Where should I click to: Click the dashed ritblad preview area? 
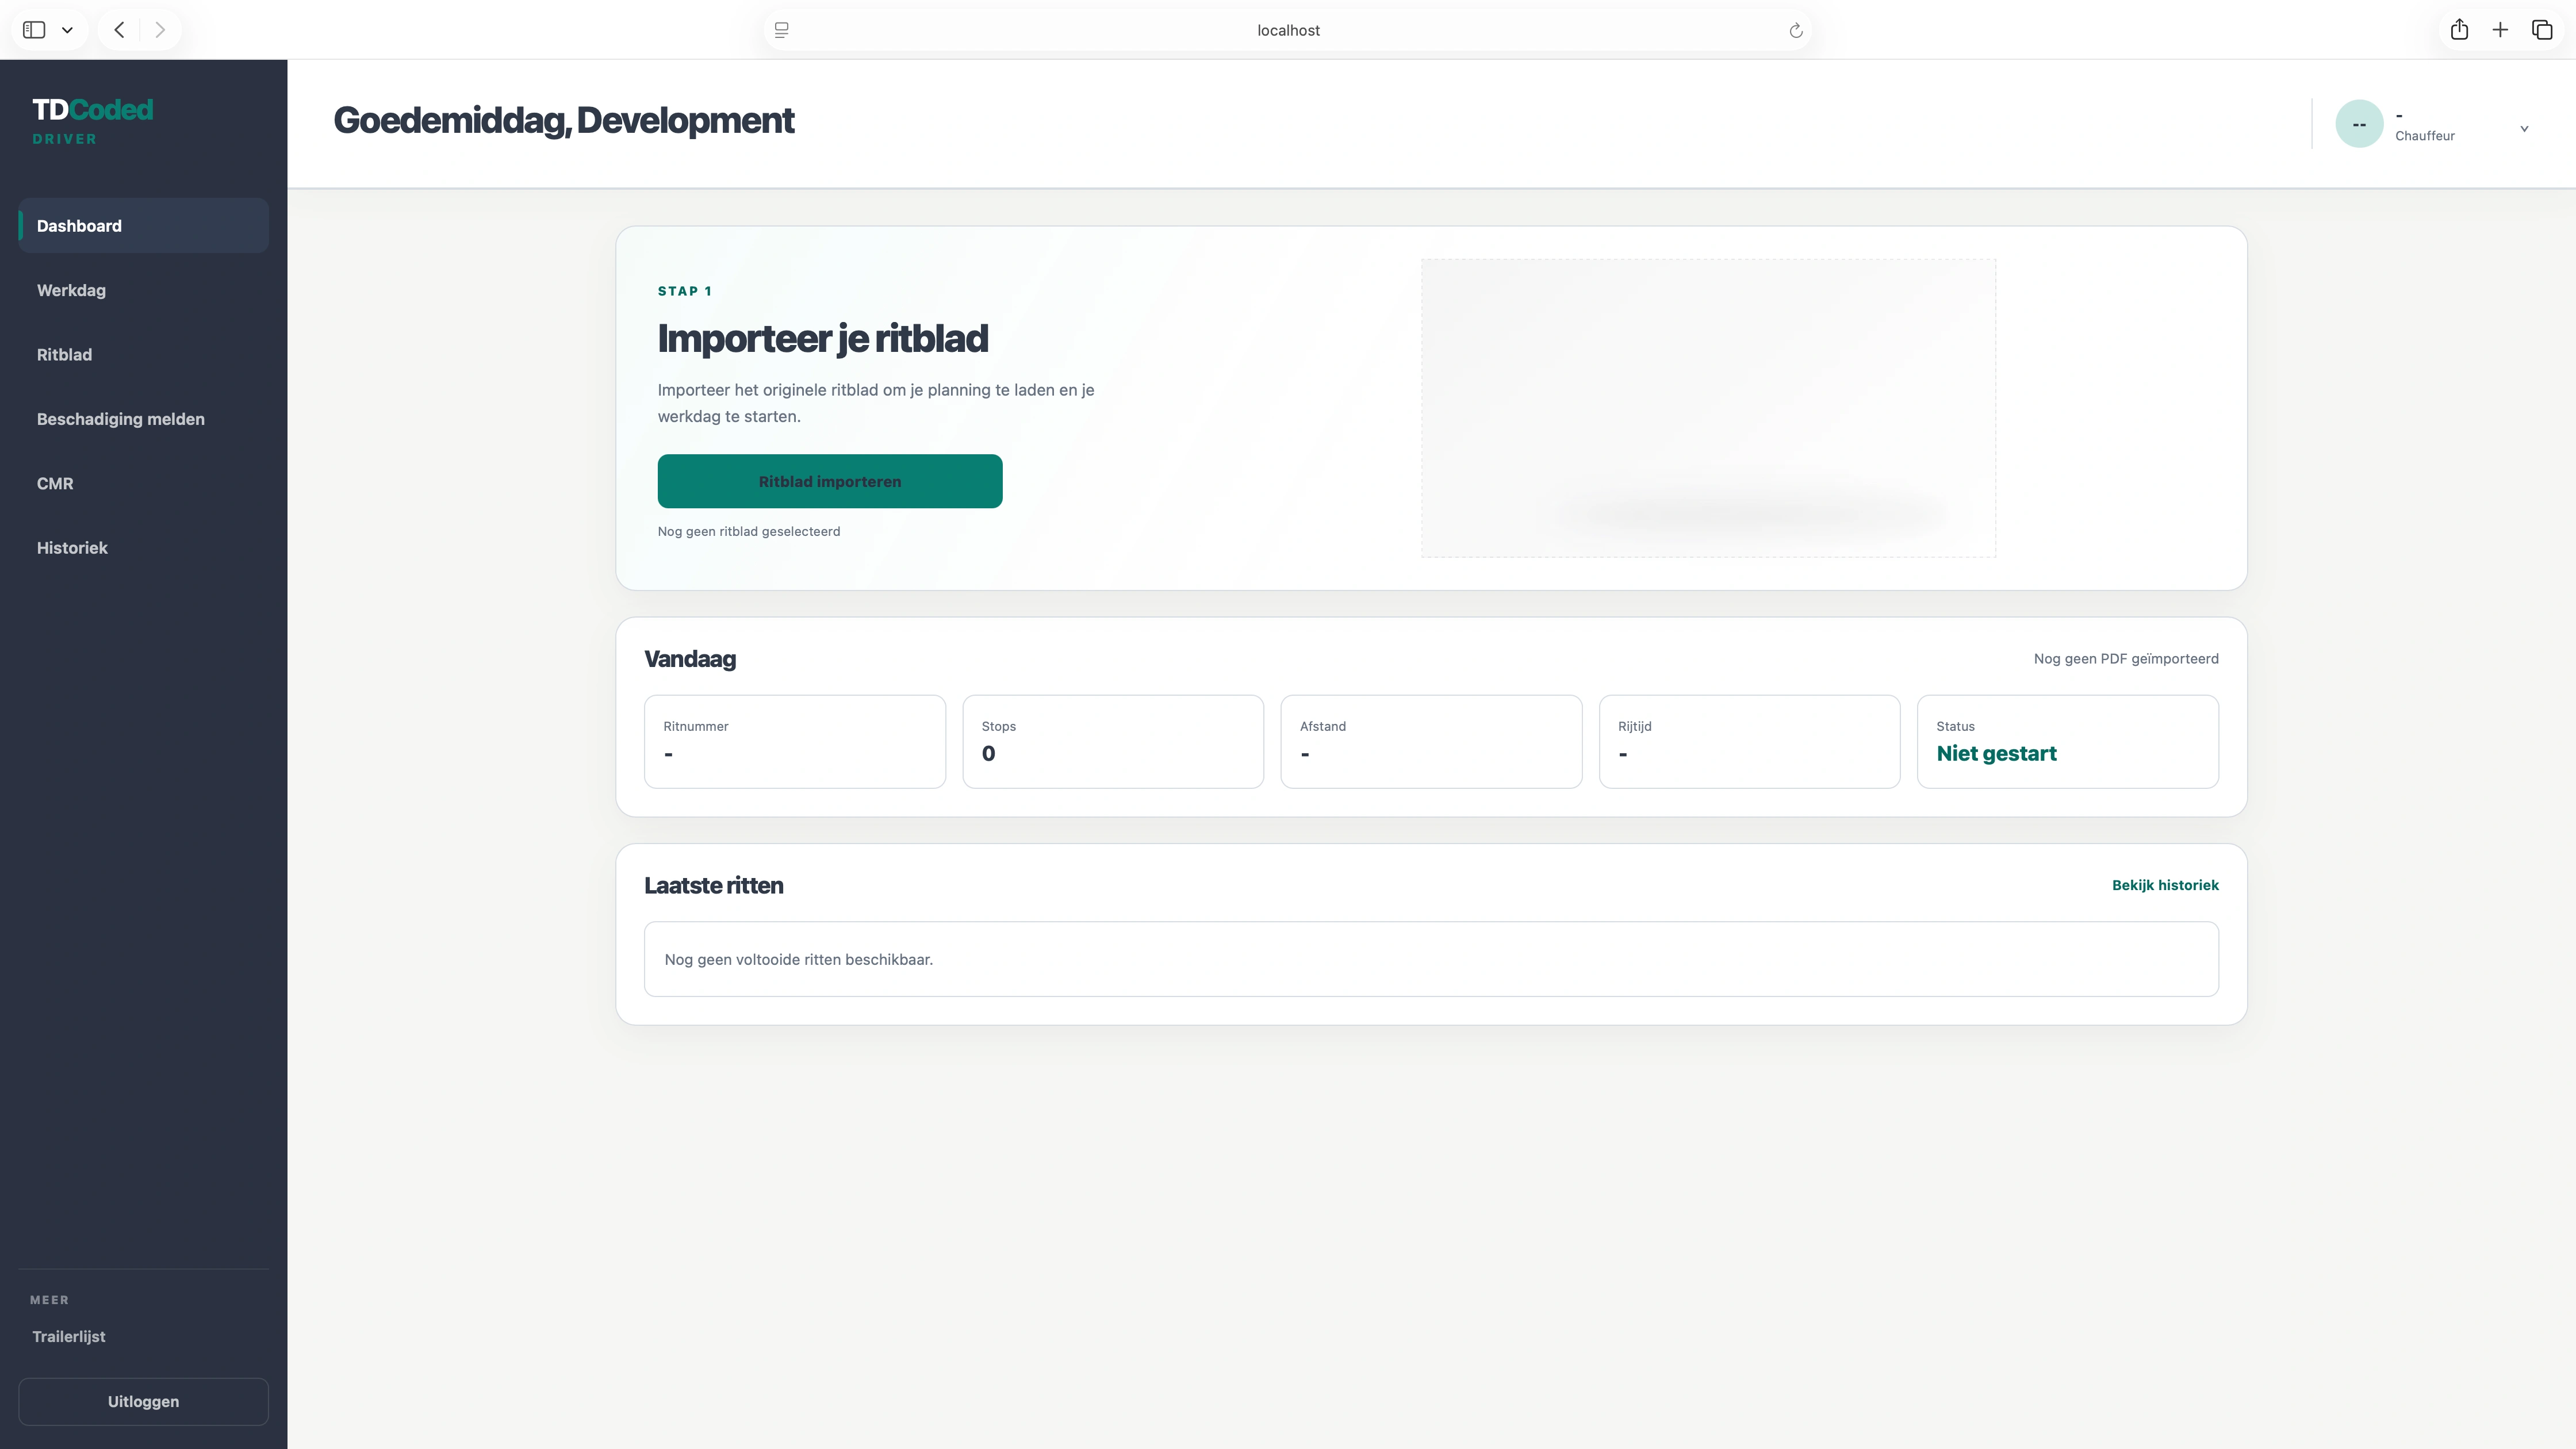pyautogui.click(x=1708, y=408)
